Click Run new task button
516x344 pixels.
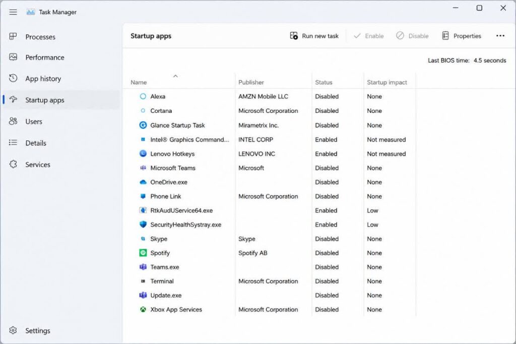[314, 36]
